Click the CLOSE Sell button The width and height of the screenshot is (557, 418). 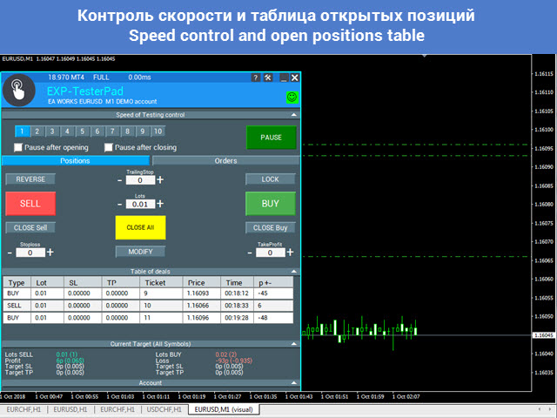(30, 228)
